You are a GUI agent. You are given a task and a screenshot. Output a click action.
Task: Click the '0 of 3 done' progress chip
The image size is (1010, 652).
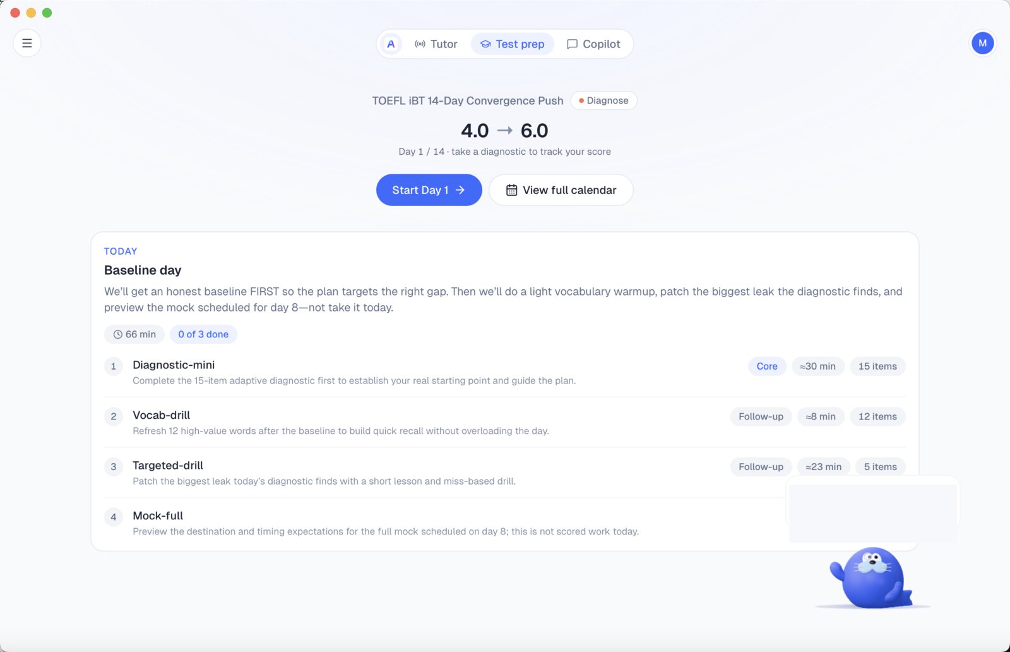coord(203,334)
